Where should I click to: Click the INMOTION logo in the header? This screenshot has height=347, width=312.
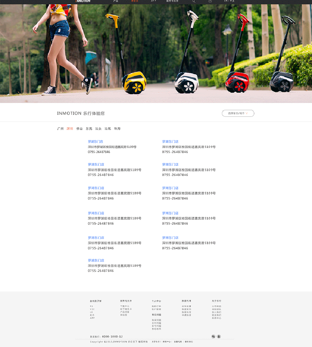coord(83,1)
